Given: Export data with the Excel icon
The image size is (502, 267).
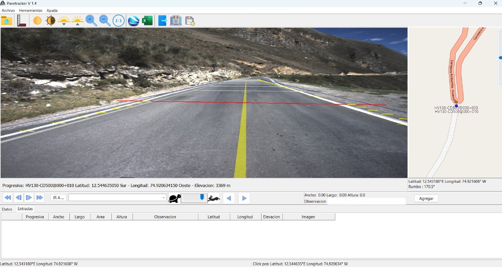Looking at the screenshot, I should pos(147,20).
